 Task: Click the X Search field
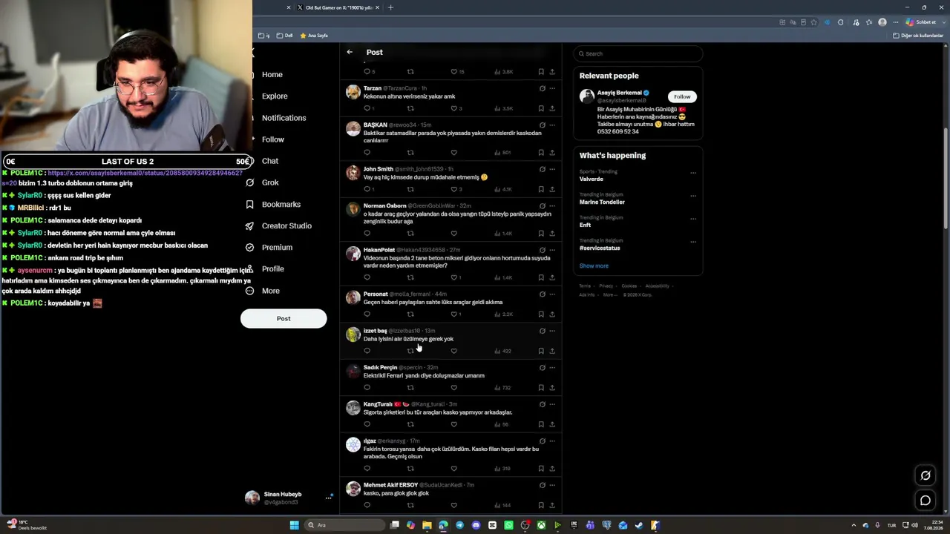pos(638,53)
